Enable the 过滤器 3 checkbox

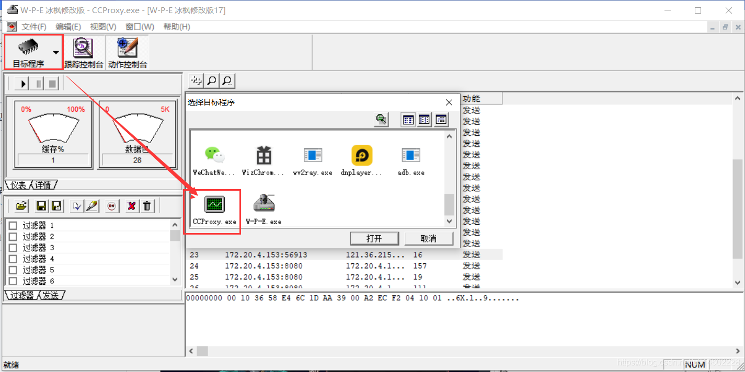[x=13, y=248]
